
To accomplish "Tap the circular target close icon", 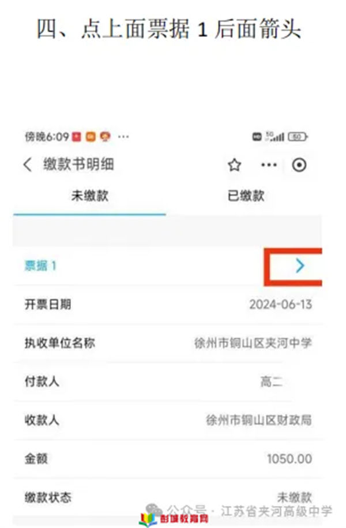I will click(x=299, y=165).
